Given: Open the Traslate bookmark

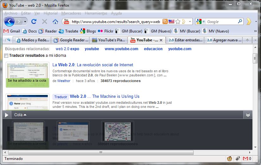Looking at the screenshot, I should (68, 31).
